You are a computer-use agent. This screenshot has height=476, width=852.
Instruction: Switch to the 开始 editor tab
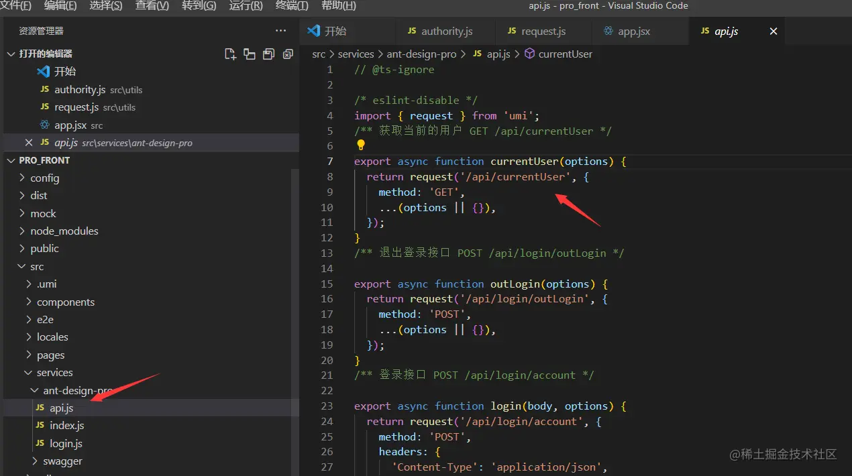[x=348, y=32]
